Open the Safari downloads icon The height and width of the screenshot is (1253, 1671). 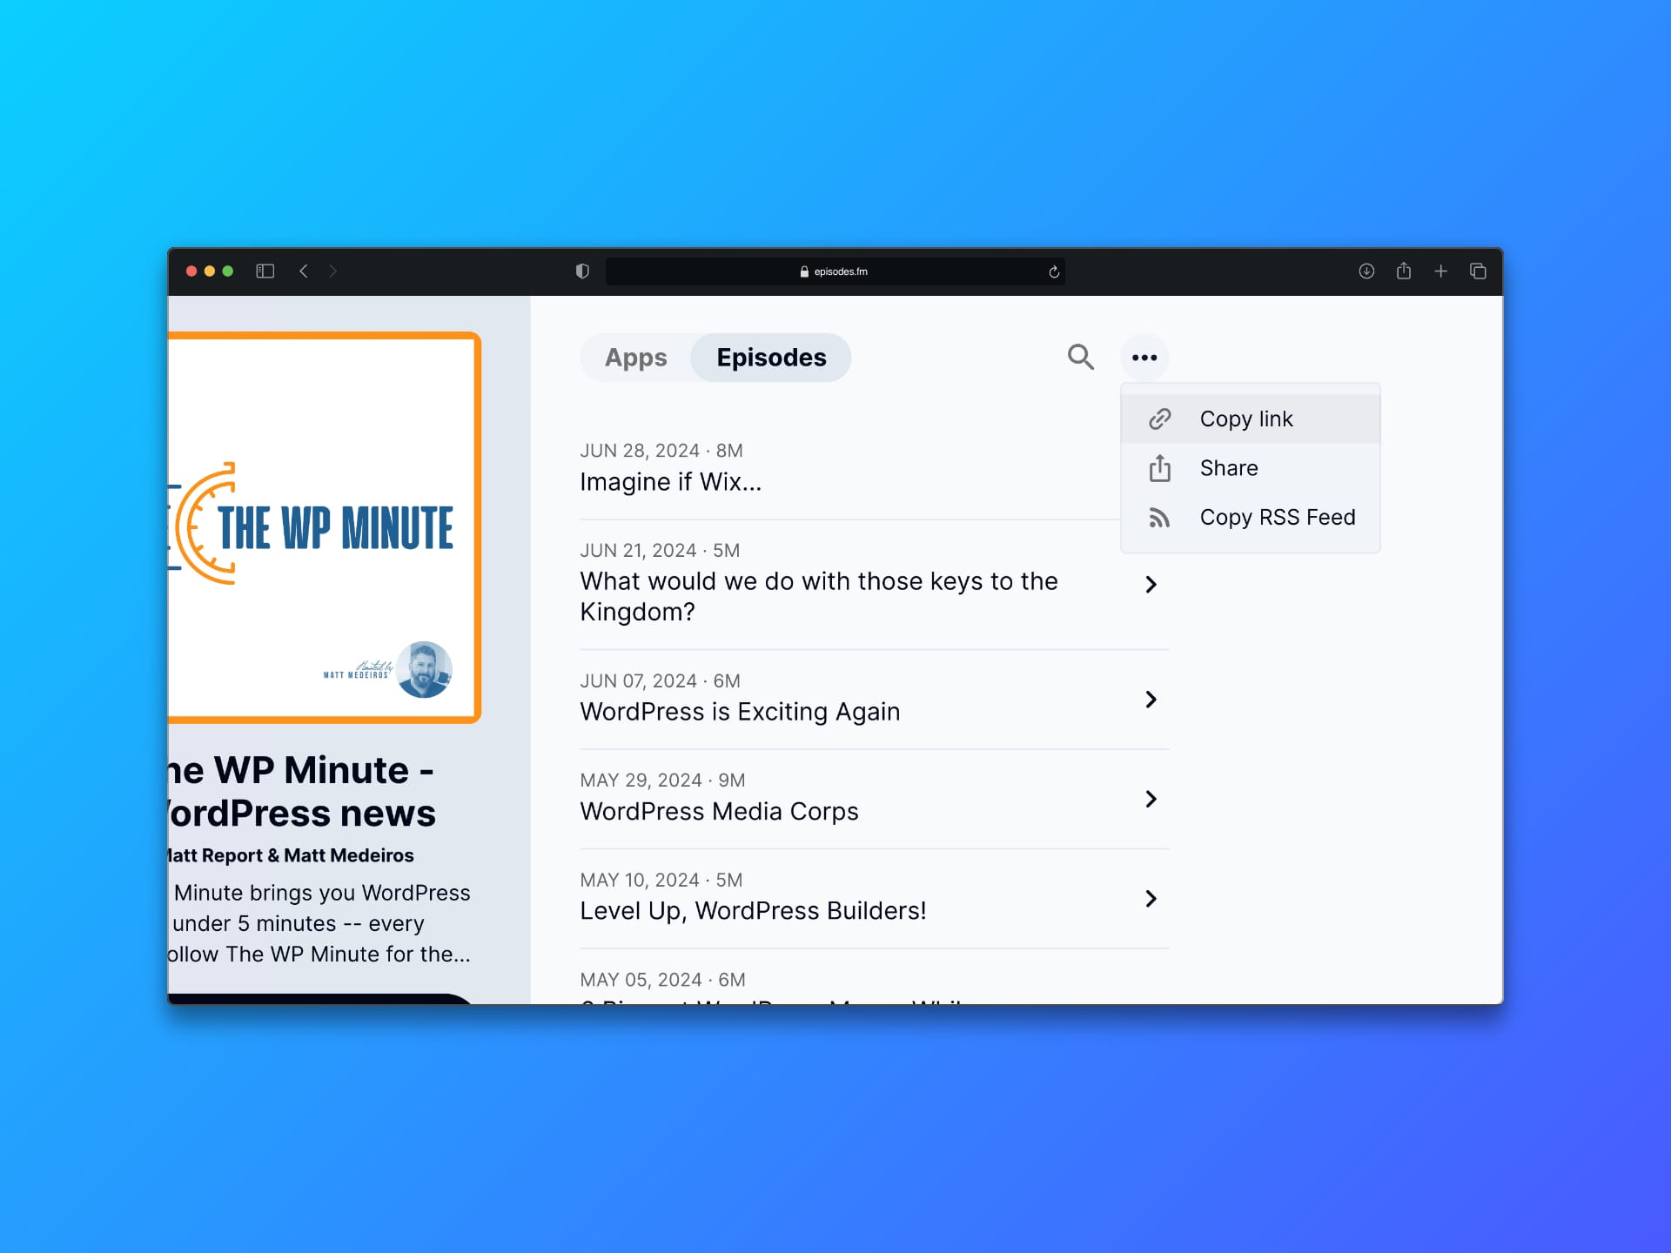[1366, 271]
